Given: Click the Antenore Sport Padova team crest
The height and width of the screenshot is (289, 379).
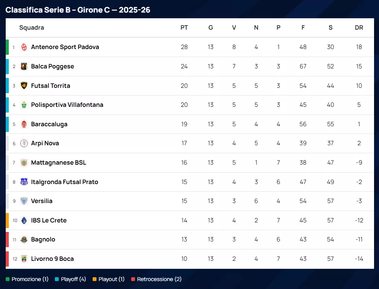Looking at the screenshot, I should point(24,47).
